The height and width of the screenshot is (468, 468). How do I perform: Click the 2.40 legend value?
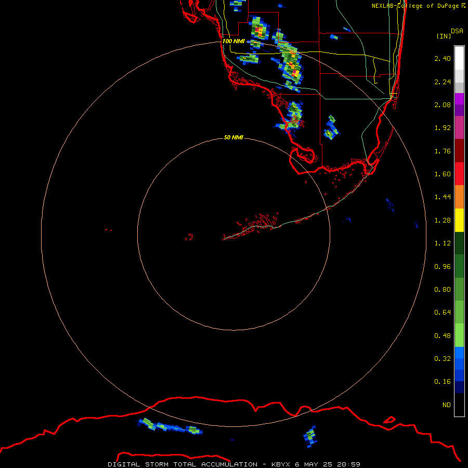click(x=443, y=58)
